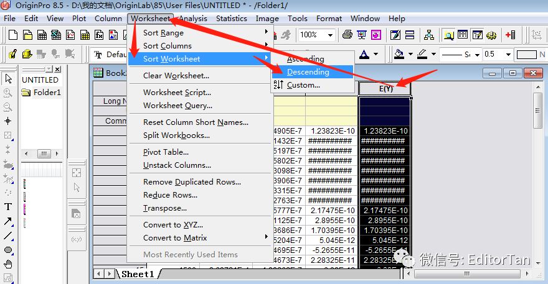Select Reduce Rows... menu entry
Screen dimensions: 548x284
pyautogui.click(x=201, y=195)
